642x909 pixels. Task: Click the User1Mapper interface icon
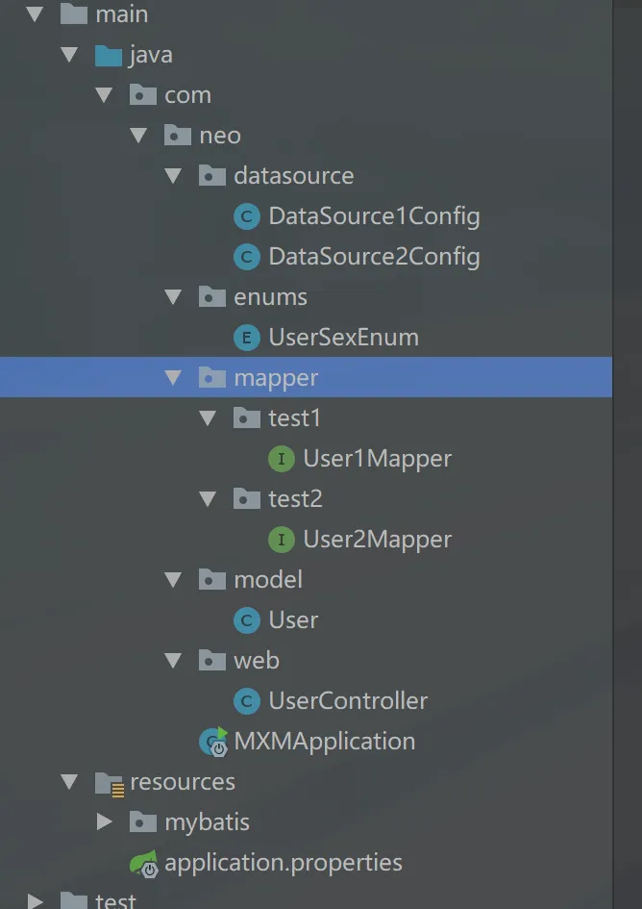pos(282,459)
